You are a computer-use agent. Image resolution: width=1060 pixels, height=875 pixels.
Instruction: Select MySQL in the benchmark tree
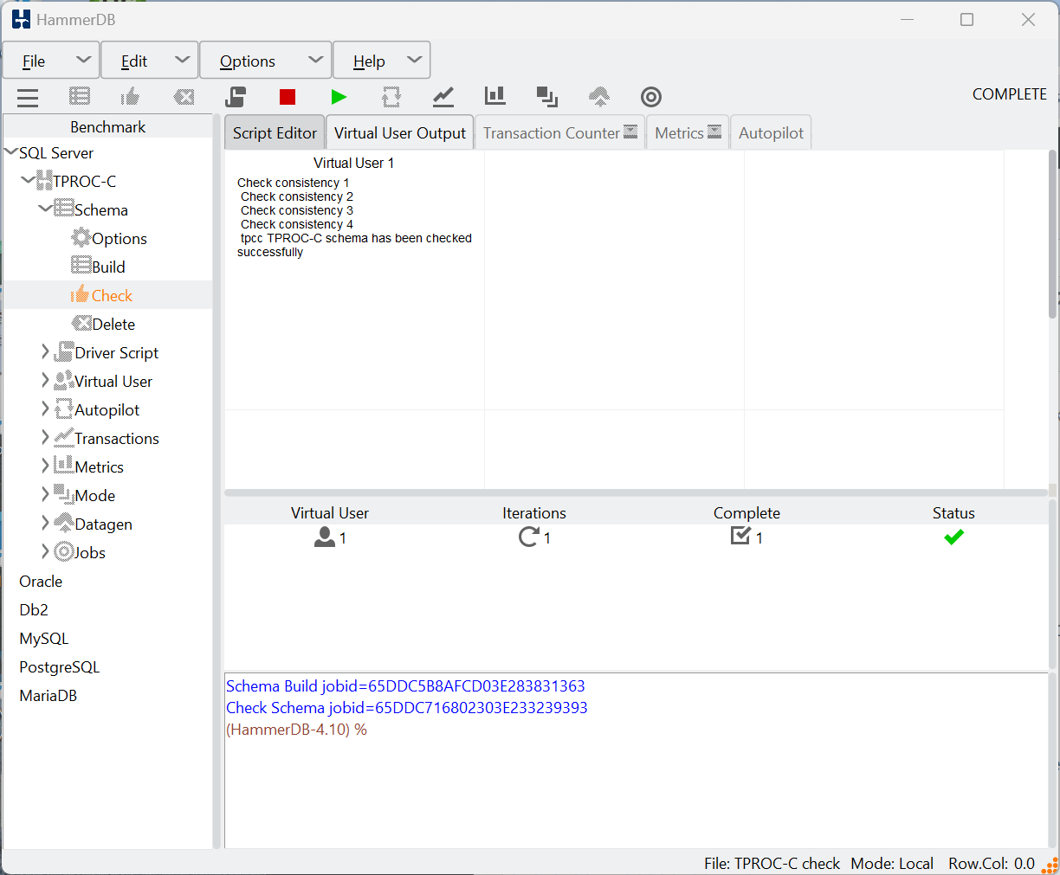pyautogui.click(x=44, y=638)
